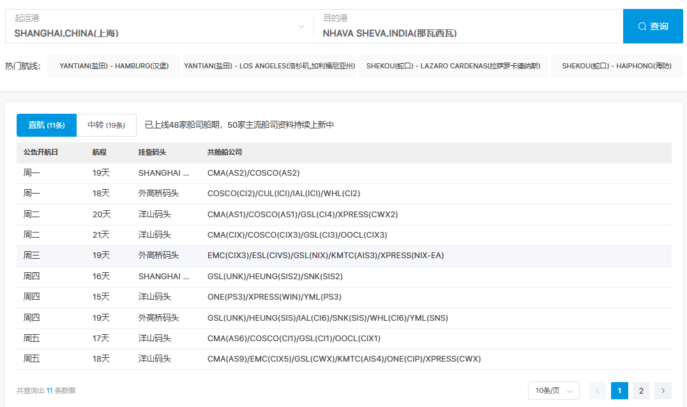Viewport: 687px width, 407px height.
Task: Click the 公告开航日 column header
Action: [41, 153]
